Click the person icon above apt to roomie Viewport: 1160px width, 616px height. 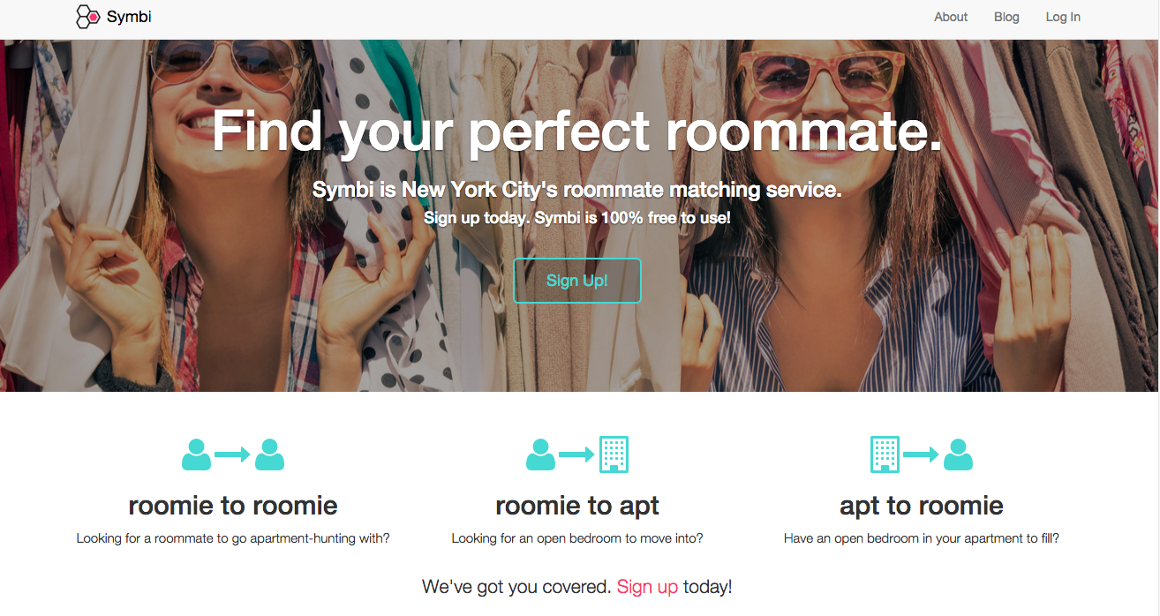[x=958, y=454]
